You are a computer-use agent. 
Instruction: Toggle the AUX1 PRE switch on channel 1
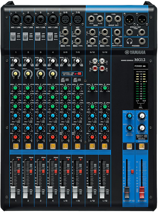click(18, 122)
